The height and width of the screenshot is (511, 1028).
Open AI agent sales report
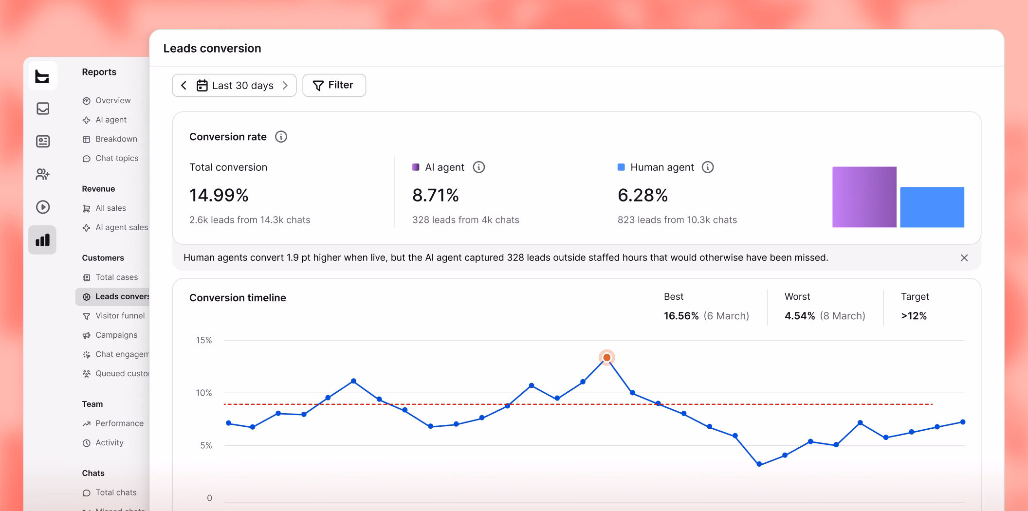tap(116, 228)
